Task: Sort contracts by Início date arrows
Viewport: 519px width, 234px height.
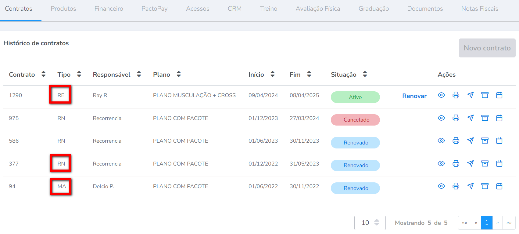Action: [273, 74]
